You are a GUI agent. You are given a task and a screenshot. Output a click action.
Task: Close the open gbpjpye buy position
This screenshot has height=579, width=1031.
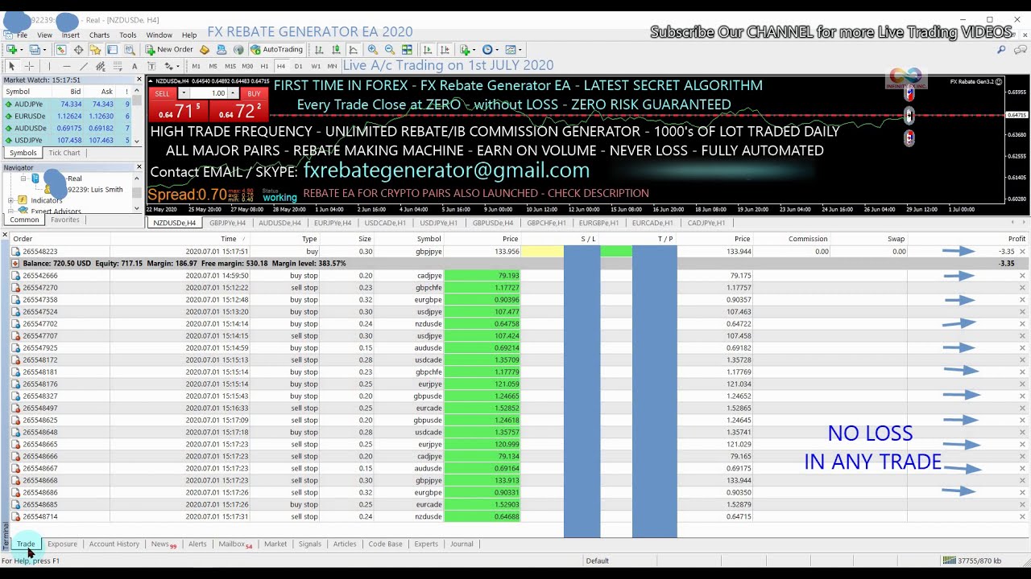1022,252
